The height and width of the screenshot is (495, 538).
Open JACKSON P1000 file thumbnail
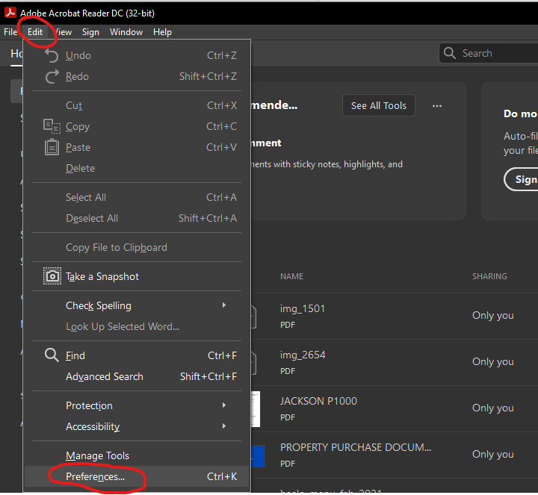[x=256, y=409]
